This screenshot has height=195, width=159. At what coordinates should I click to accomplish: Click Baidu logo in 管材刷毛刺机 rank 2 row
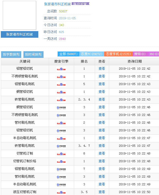(x=61, y=123)
